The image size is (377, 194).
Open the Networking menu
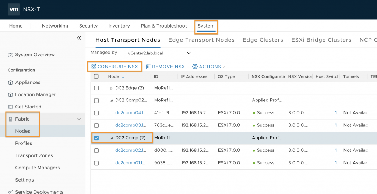click(55, 26)
